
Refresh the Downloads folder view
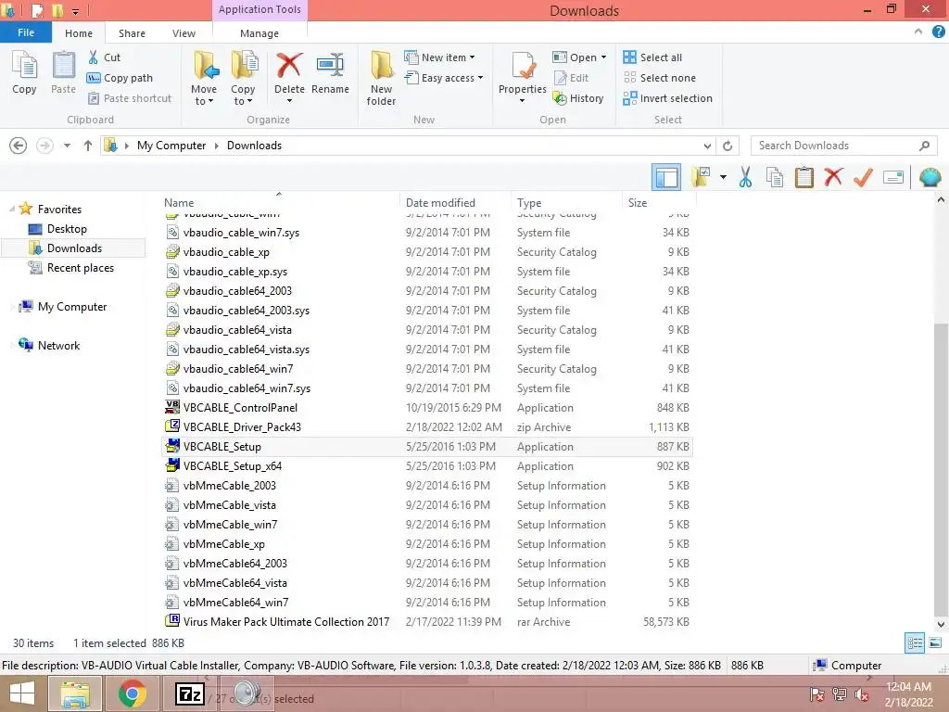pyautogui.click(x=728, y=146)
